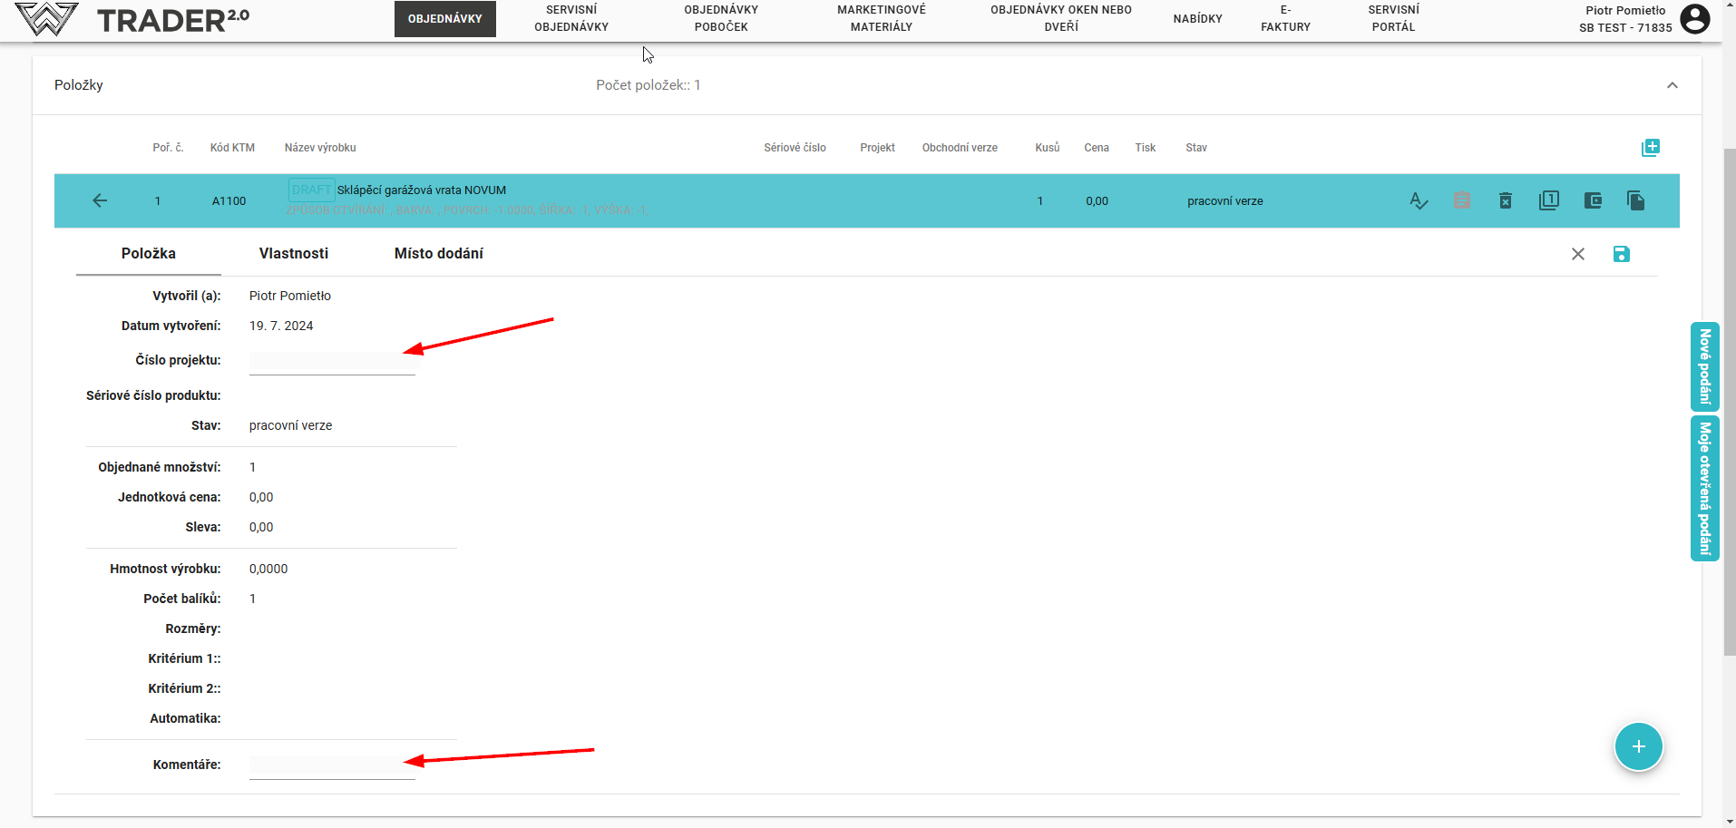Image resolution: width=1736 pixels, height=828 pixels.
Task: Close the item detail panel
Action: 1578,254
